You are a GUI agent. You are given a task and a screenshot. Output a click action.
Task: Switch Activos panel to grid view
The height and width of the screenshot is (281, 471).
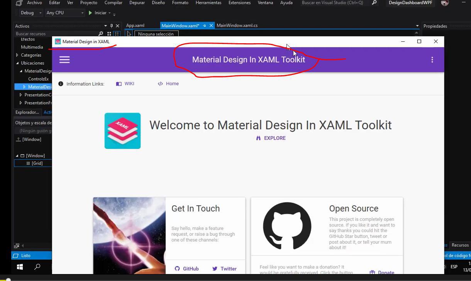[109, 34]
